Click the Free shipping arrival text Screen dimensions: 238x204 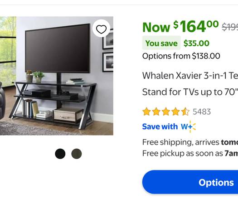tap(190, 142)
